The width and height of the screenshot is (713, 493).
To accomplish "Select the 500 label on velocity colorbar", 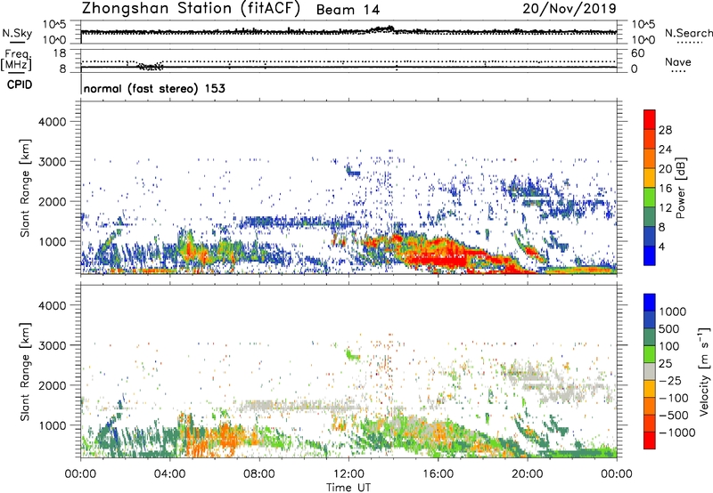I will [x=669, y=329].
